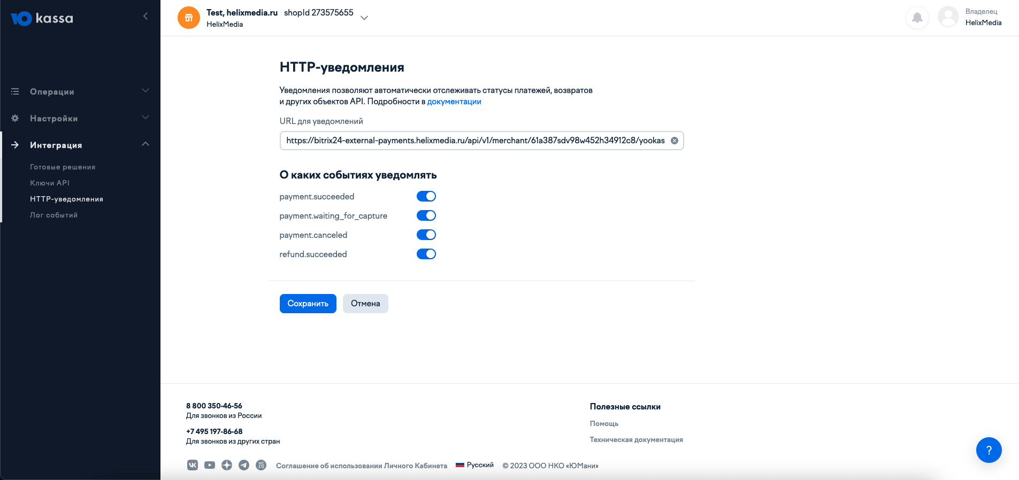Open the YouTube icon in footer

[x=210, y=465]
